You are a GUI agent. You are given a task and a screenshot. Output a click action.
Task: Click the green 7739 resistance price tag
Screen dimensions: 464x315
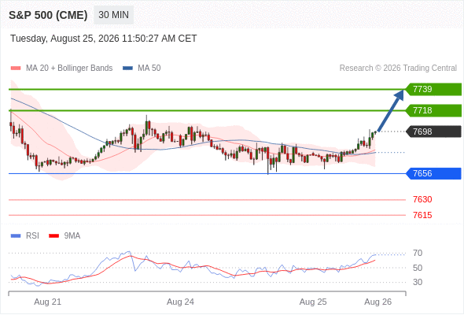point(433,89)
